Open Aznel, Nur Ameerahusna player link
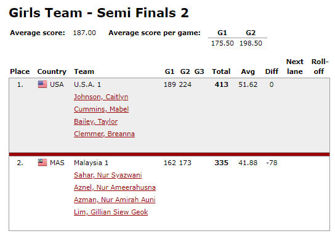This screenshot has width=335, height=236. (115, 187)
